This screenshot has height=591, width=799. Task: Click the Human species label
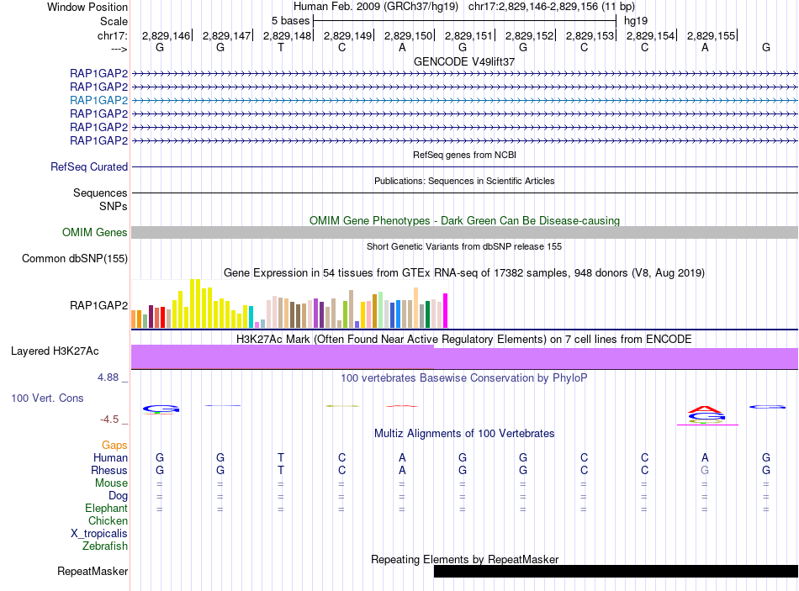pyautogui.click(x=110, y=457)
